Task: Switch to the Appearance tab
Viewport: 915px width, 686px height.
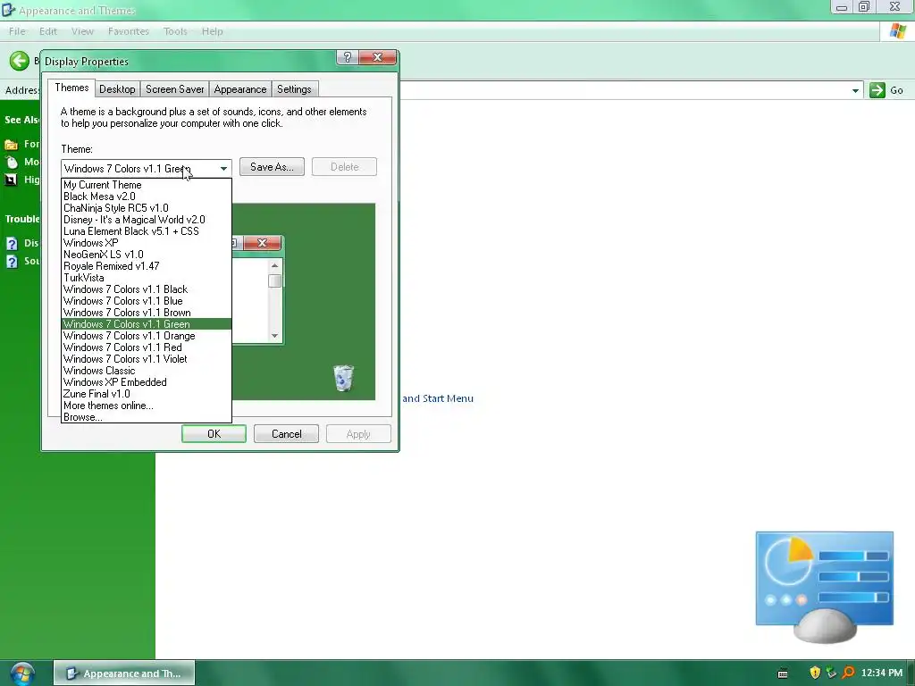Action: [239, 88]
